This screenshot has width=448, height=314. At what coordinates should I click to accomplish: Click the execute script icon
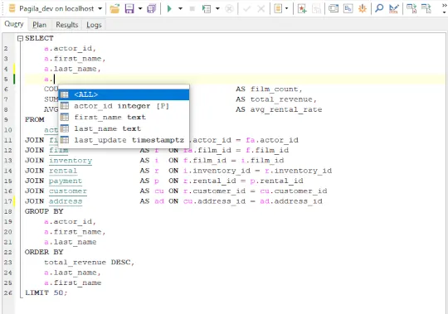207,9
